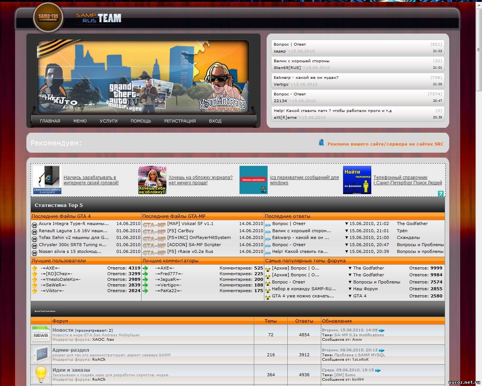
Task: Click the NEWS forum icon
Action: coord(41,334)
